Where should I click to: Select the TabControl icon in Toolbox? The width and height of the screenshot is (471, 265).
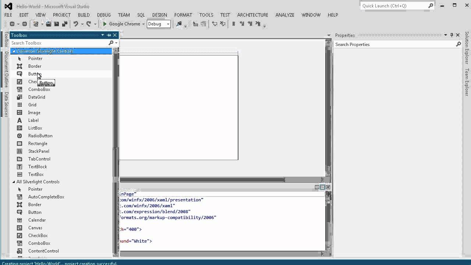pos(20,159)
